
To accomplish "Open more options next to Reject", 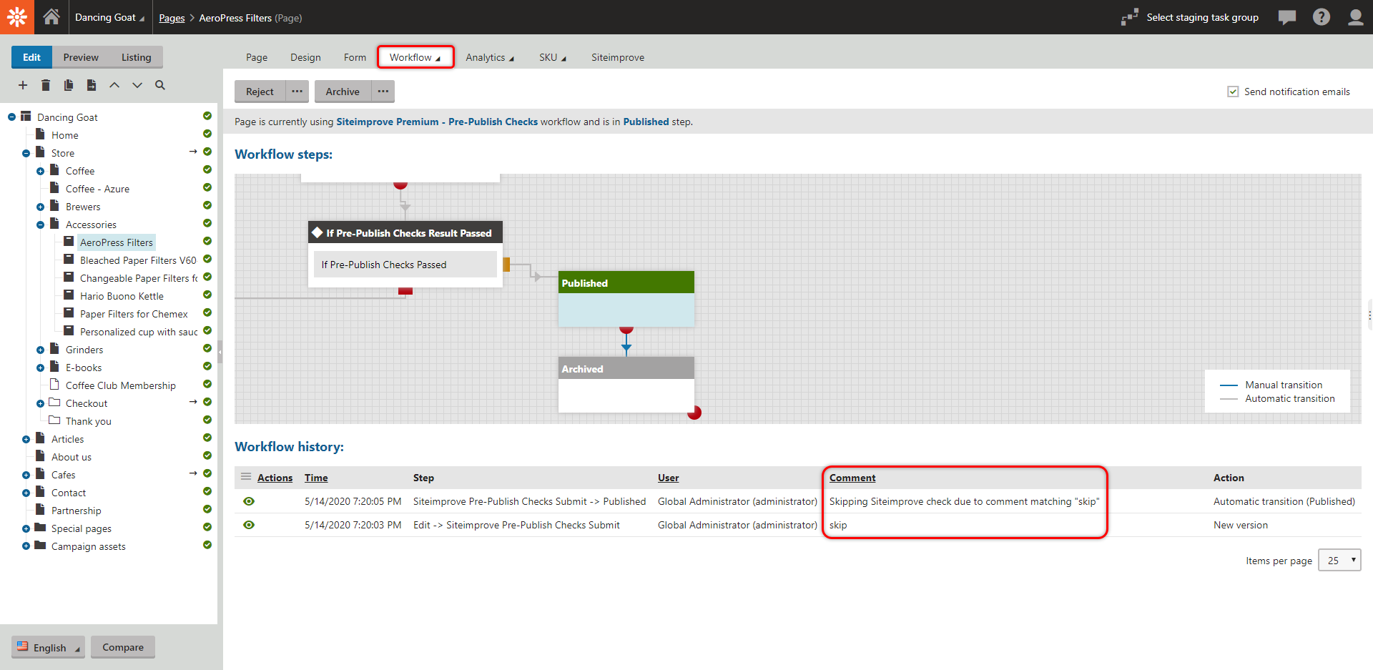I will pyautogui.click(x=297, y=92).
